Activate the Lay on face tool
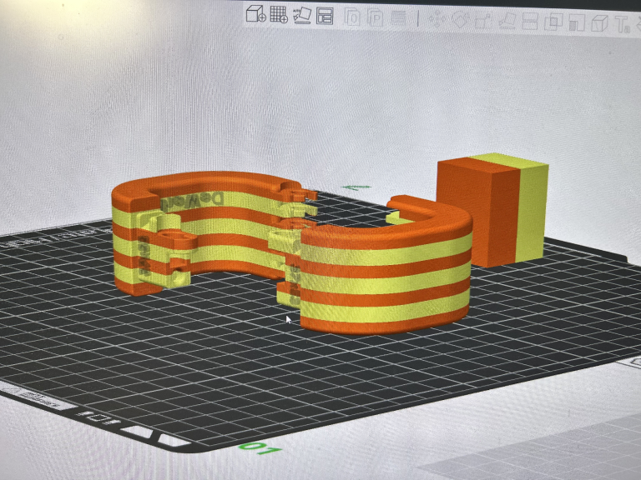The height and width of the screenshot is (480, 641). (x=507, y=21)
